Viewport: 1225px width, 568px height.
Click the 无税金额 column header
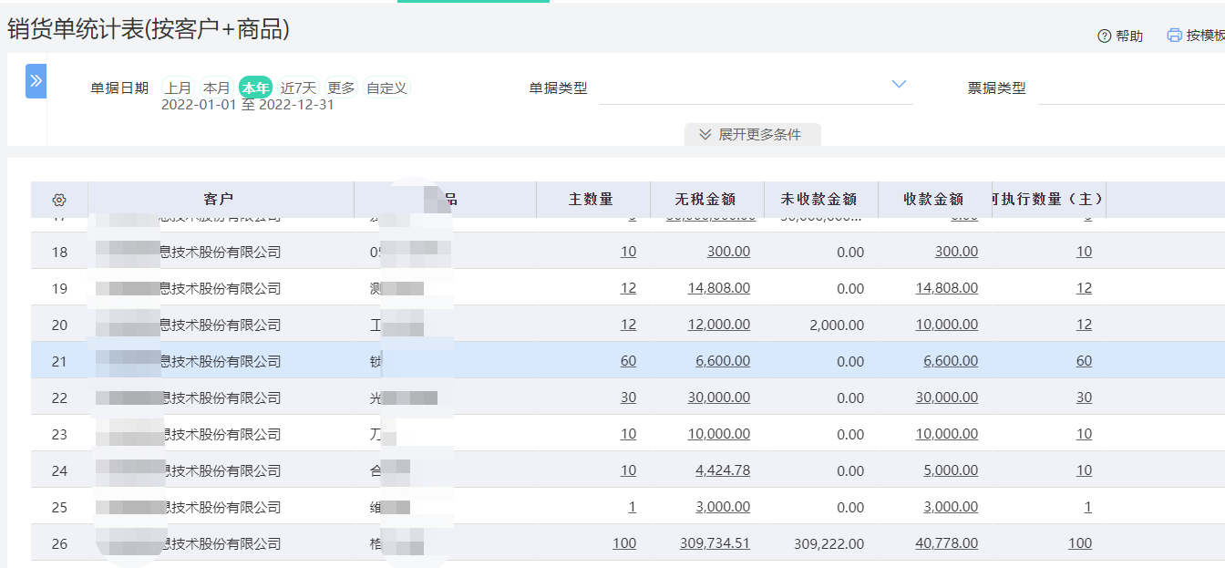coord(705,199)
